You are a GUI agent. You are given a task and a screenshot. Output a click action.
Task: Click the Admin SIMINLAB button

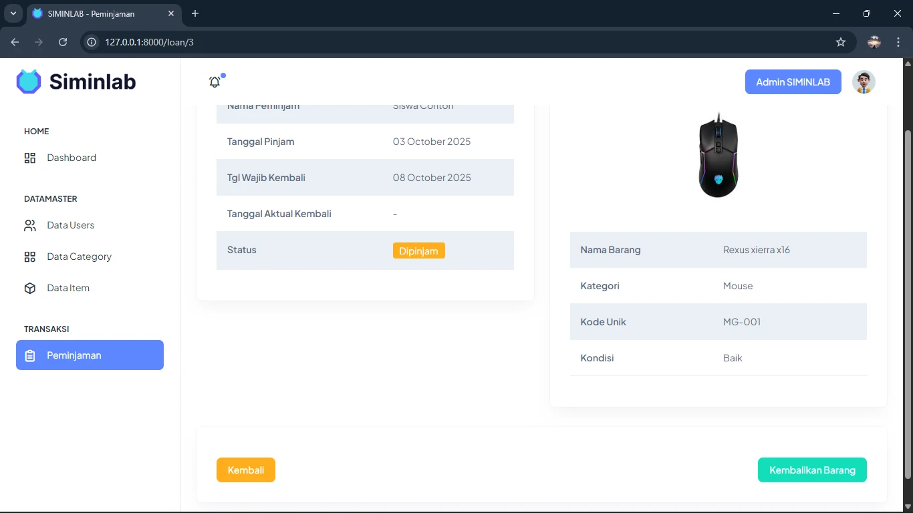(x=793, y=82)
